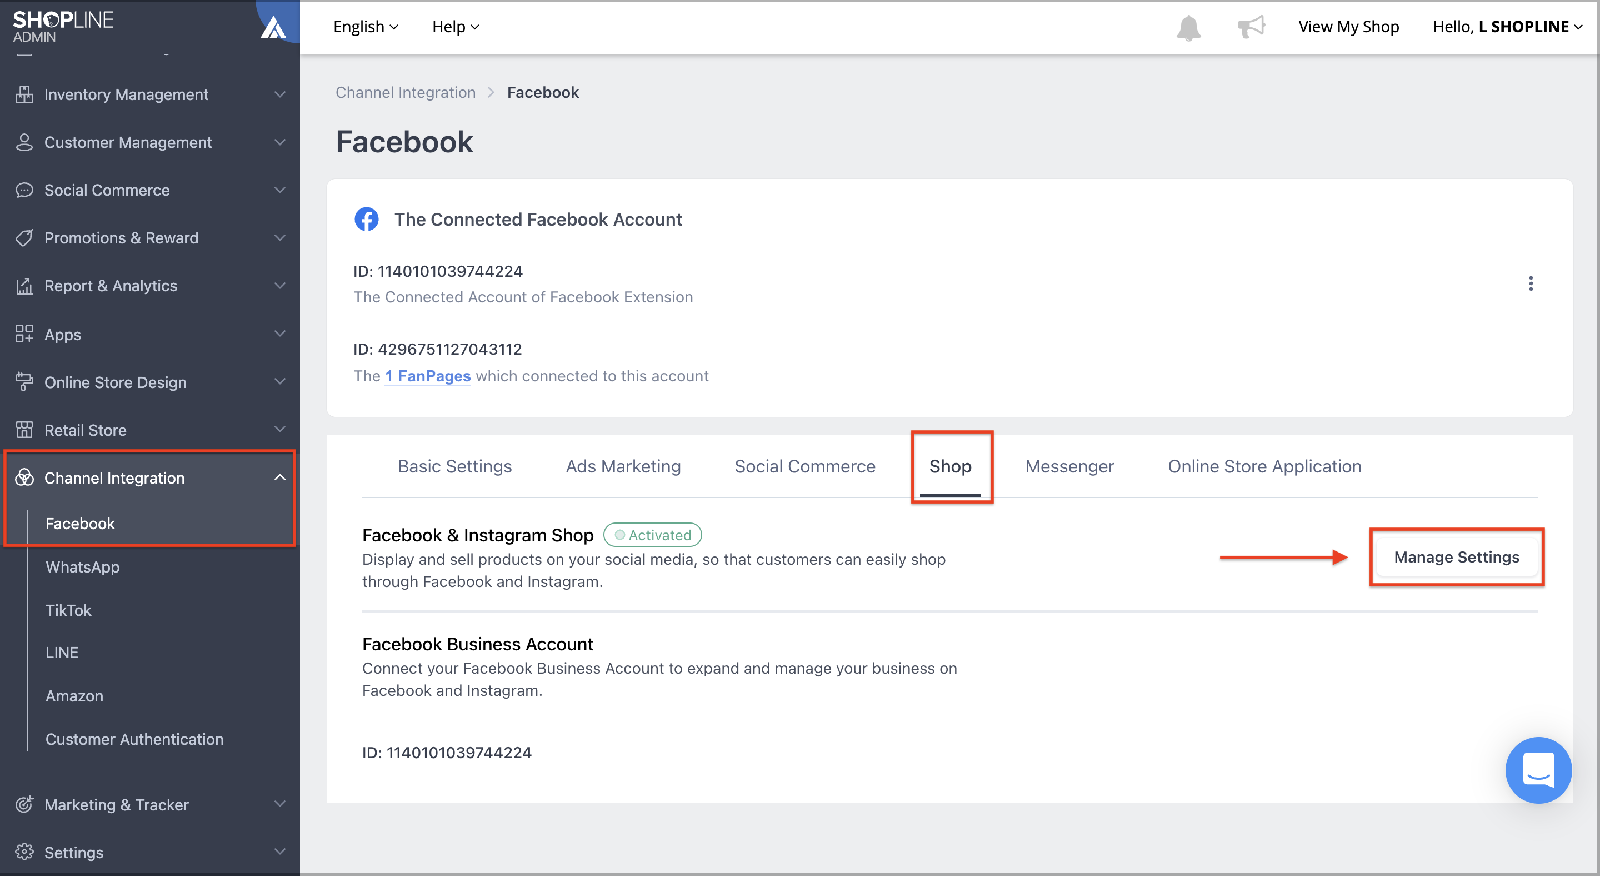Image resolution: width=1600 pixels, height=876 pixels.
Task: Click the triangular app logo in sidebar header
Action: [273, 27]
